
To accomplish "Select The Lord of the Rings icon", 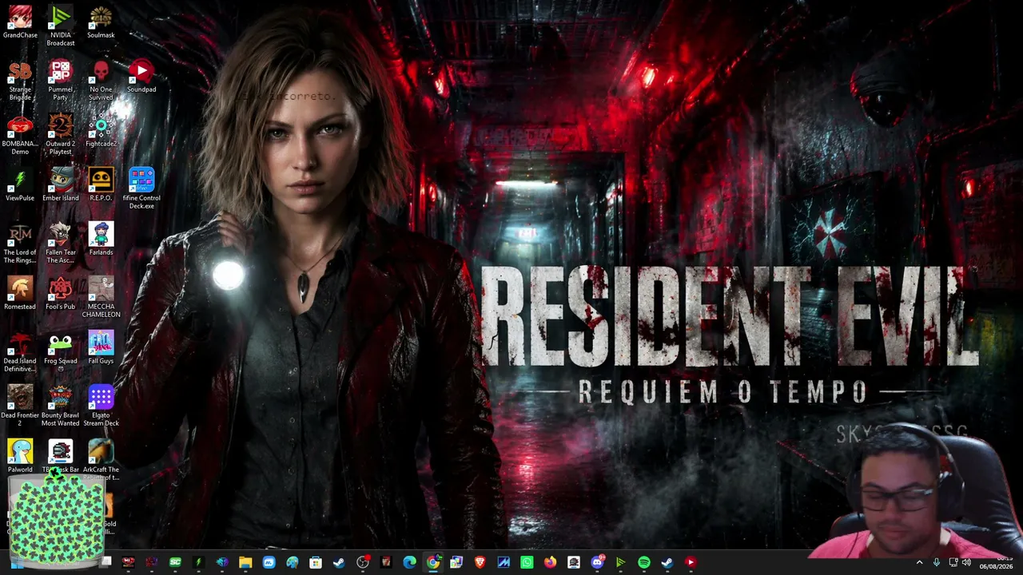I will (x=20, y=244).
